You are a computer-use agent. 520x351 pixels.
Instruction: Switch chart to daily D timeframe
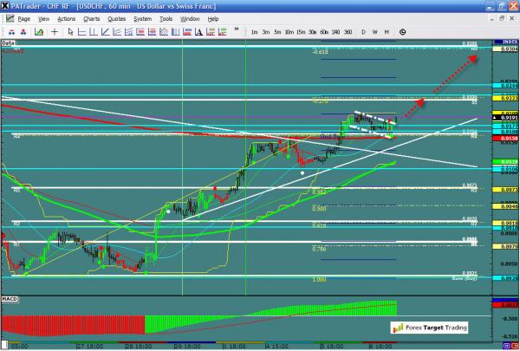click(363, 32)
